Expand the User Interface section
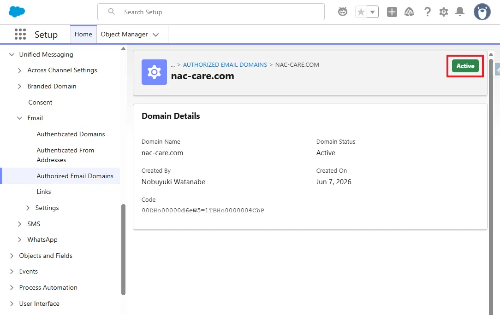500x315 pixels. coord(12,303)
